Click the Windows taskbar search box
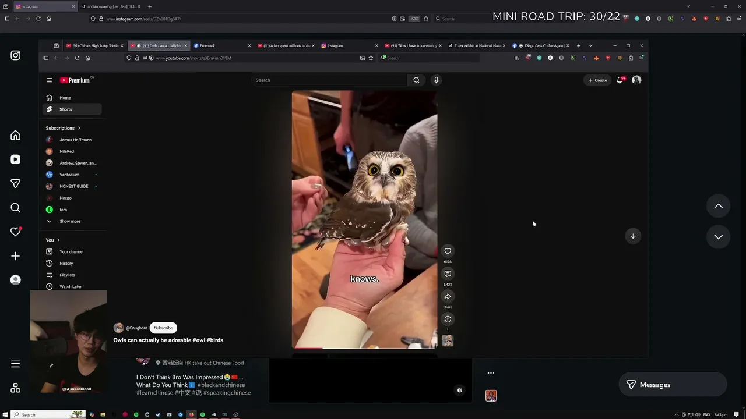 click(x=48, y=415)
